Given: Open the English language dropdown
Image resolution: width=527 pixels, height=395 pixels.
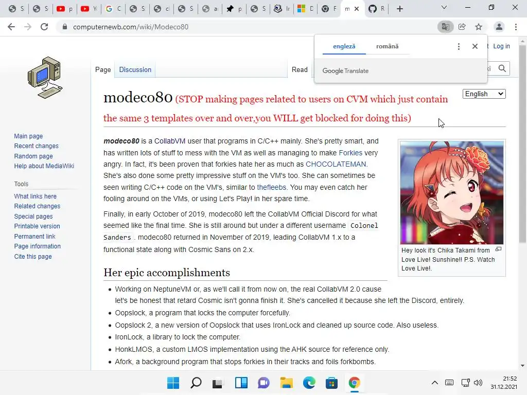Looking at the screenshot, I should (484, 94).
